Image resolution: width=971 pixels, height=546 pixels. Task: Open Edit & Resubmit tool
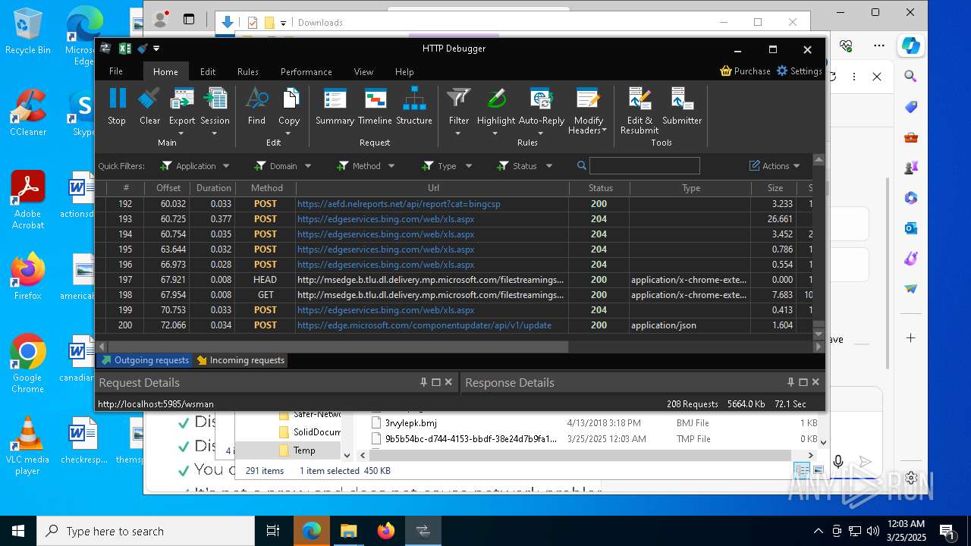click(639, 111)
